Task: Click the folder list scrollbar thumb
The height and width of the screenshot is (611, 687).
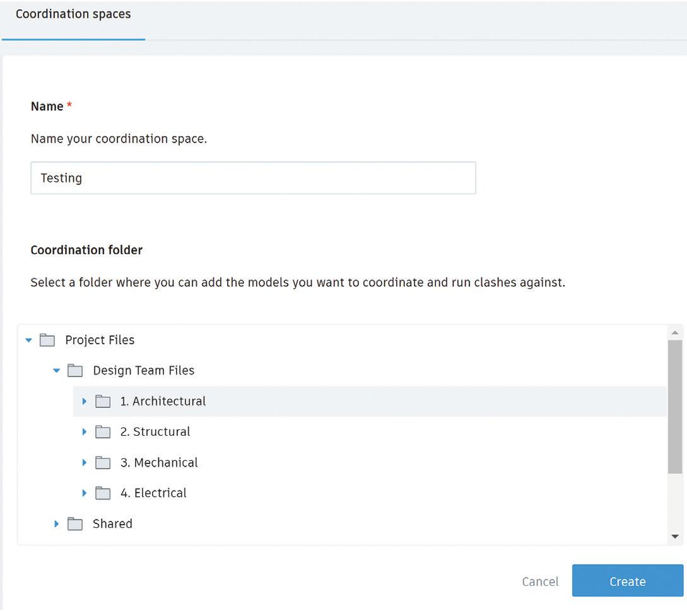Action: pyautogui.click(x=675, y=407)
